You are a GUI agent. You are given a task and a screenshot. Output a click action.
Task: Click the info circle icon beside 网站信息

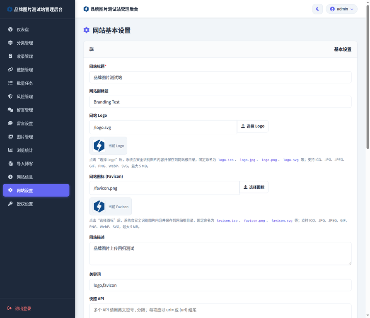pyautogui.click(x=10, y=177)
